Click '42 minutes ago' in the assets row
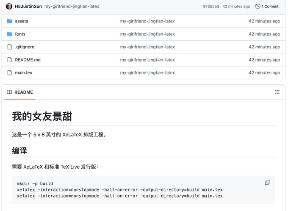This screenshot has width=288, height=211. pyautogui.click(x=264, y=21)
